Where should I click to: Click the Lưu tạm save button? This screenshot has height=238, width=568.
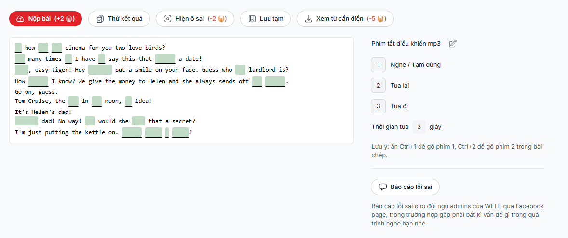click(x=265, y=19)
